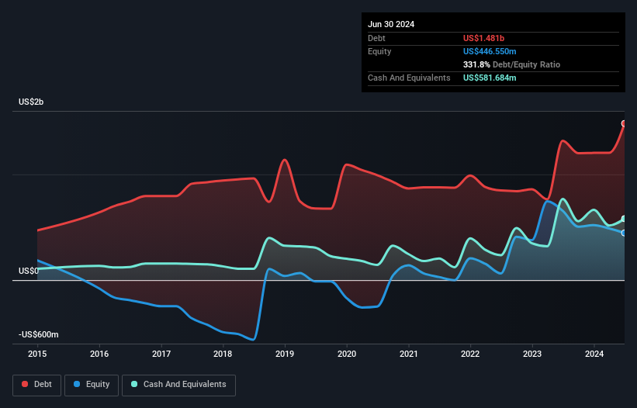637x408 pixels.
Task: Click the blue Equity legend dot
Action: 77,384
